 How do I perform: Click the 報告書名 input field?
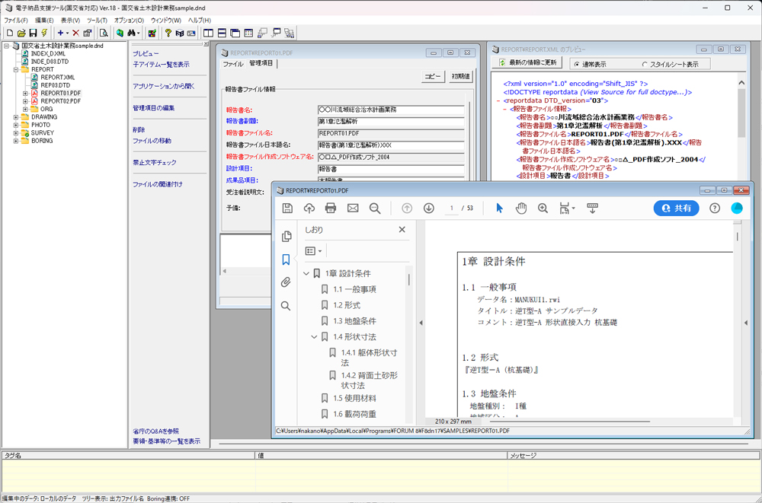click(391, 110)
